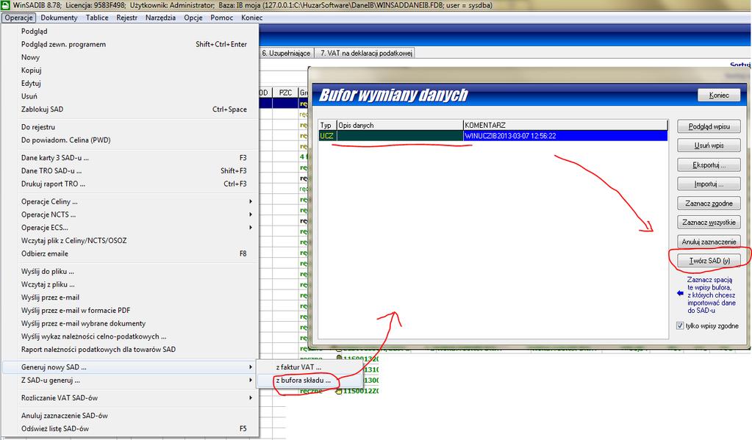Click Usuń wpis button
This screenshot has width=752, height=440.
(709, 145)
